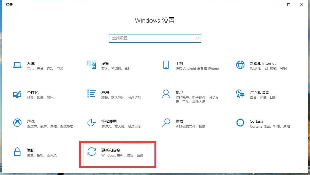
Task: Click the Windows 设置 page title
Action: (x=155, y=20)
